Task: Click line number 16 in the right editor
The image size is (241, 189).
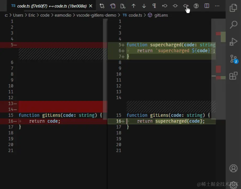Action: (x=119, y=121)
